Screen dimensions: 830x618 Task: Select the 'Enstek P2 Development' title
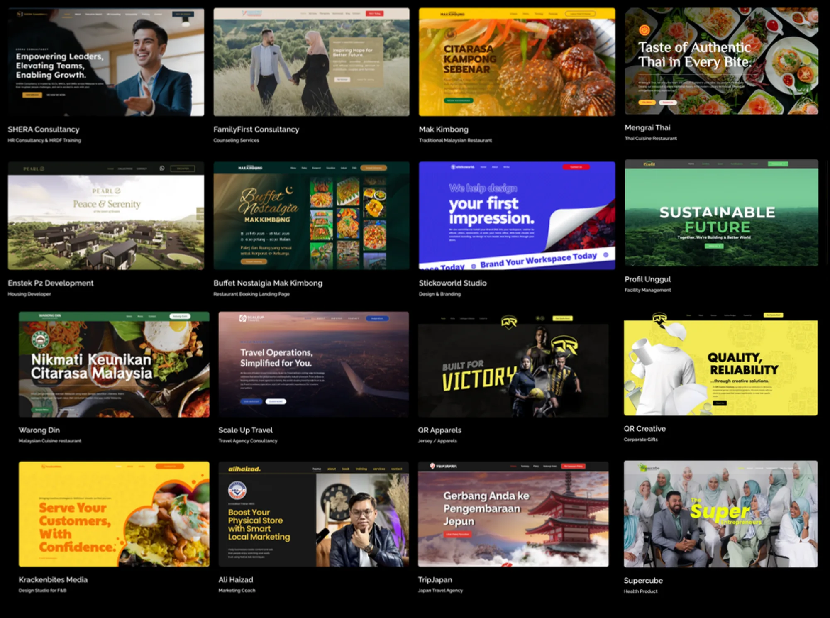tap(51, 283)
